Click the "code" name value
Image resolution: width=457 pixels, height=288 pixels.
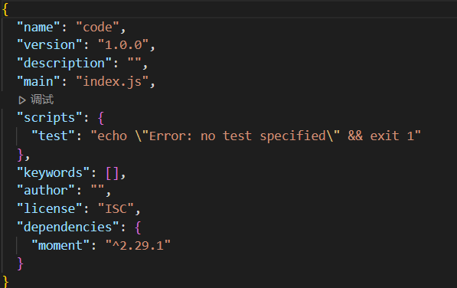coord(97,27)
